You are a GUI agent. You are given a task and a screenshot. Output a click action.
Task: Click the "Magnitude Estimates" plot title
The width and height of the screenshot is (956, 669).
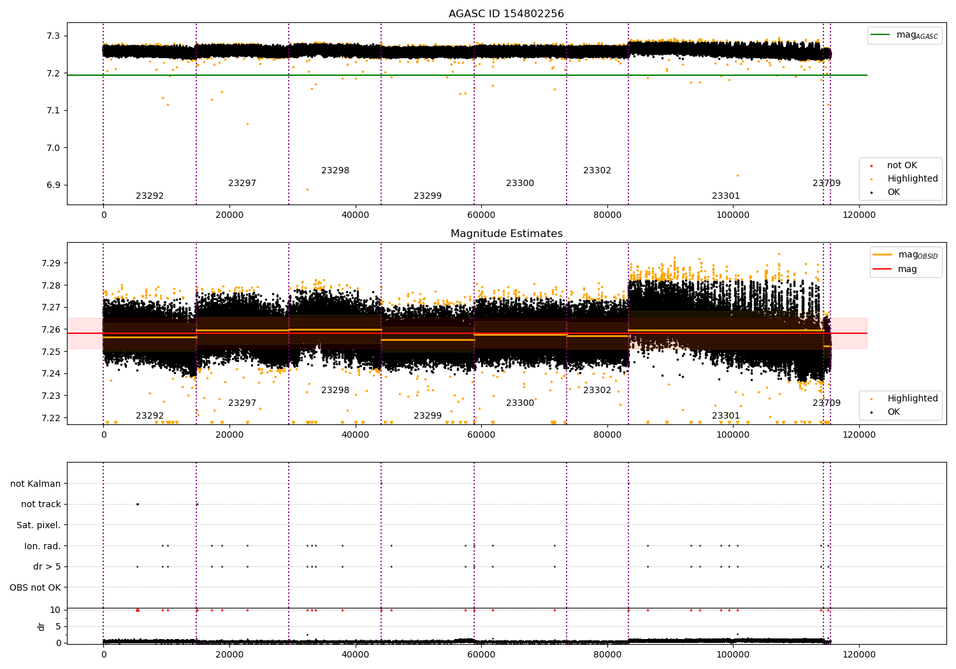pos(506,234)
